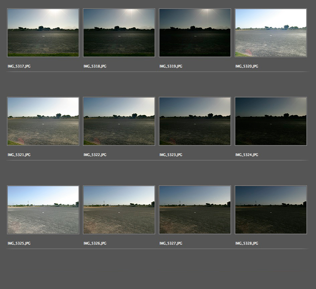Choose the dark IMG_5319.JPG thumbnail

point(195,33)
